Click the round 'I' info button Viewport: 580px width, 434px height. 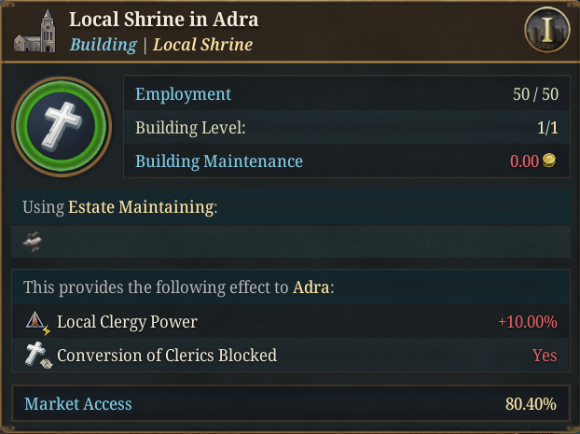[546, 32]
